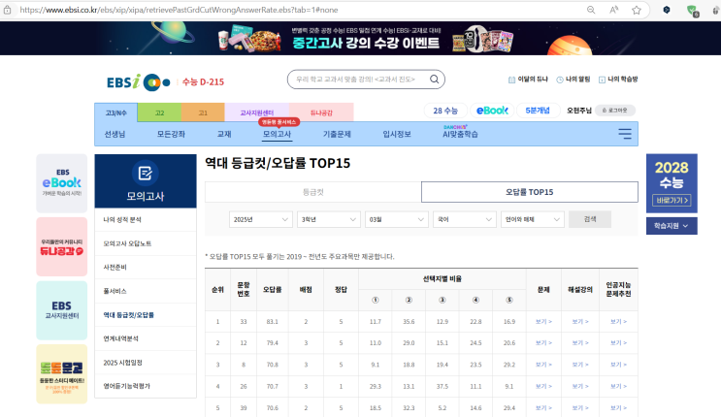Click the 중간고사 강의 수강 이벤트 top banner

coord(361,39)
